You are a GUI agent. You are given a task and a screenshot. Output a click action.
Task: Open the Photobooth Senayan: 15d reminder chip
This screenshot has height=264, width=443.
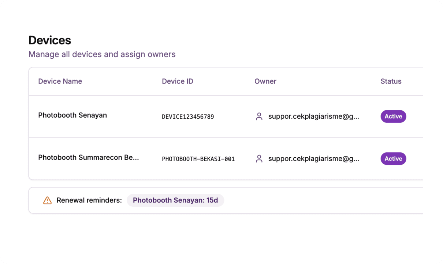point(175,201)
